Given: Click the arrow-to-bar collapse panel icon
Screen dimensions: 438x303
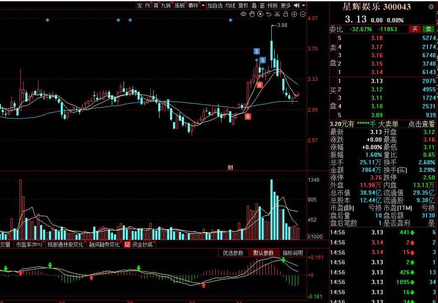Looking at the screenshot, I should [297, 5].
